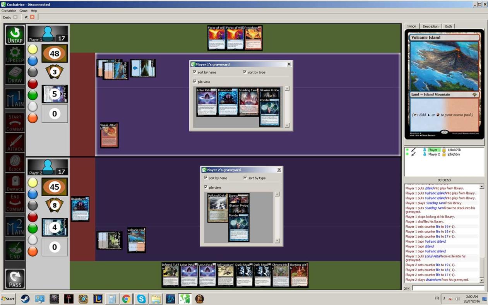Viewport: 488px width, 305px height.
Task: Click the chat log scrollbar up arrow
Action: tap(481, 187)
